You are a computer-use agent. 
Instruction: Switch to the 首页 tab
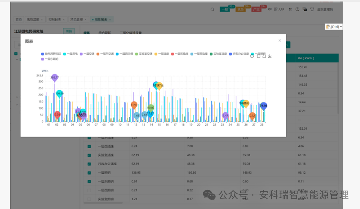click(18, 20)
